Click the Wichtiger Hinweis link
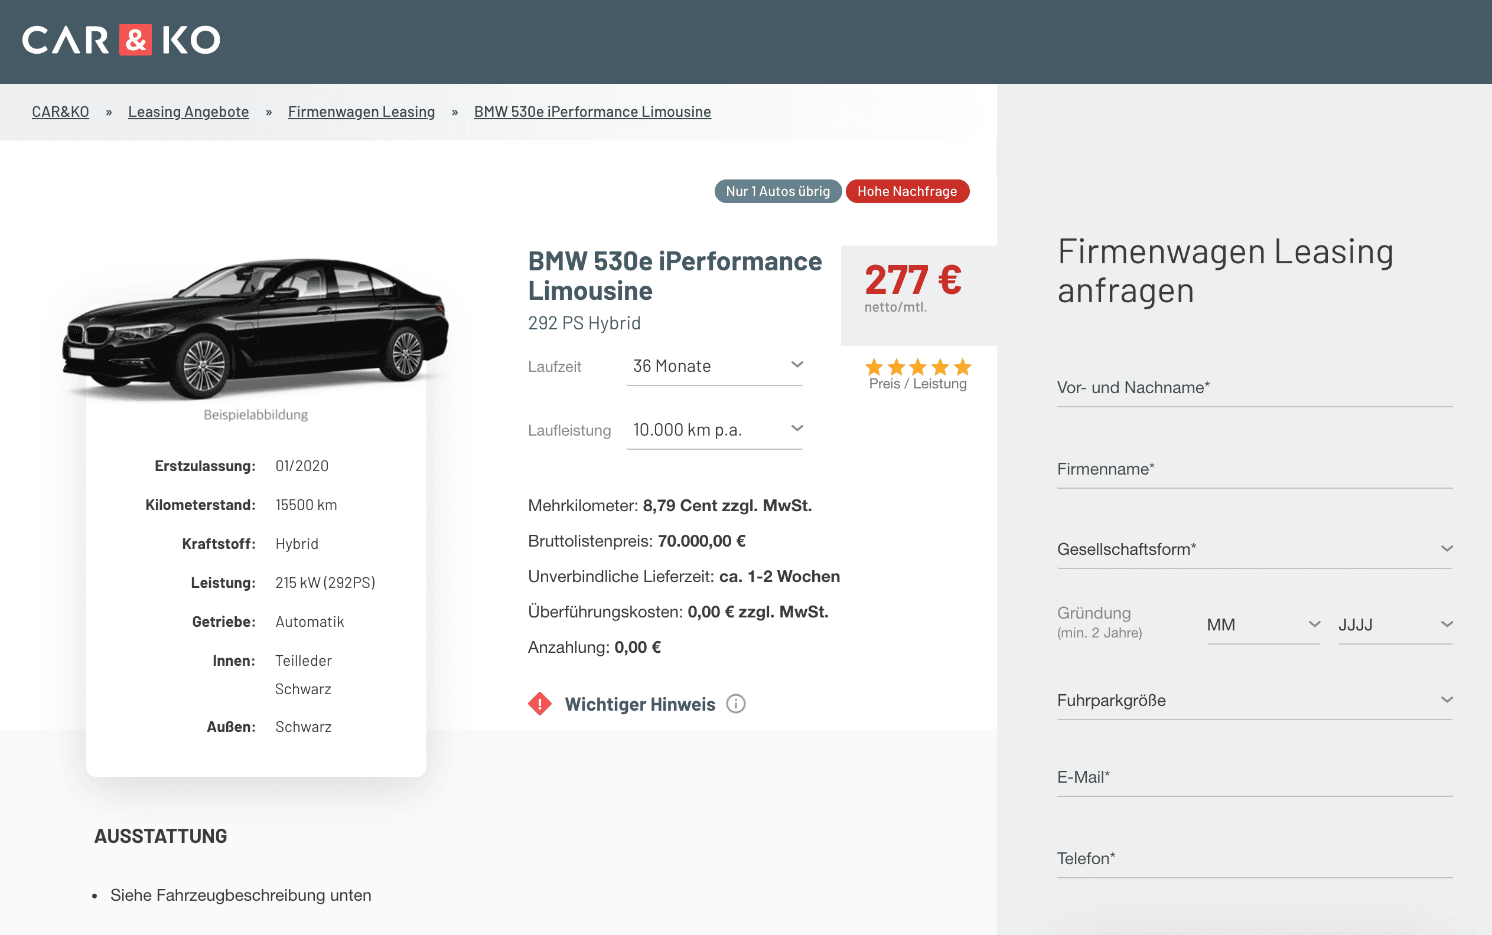The width and height of the screenshot is (1492, 935). pyautogui.click(x=640, y=704)
